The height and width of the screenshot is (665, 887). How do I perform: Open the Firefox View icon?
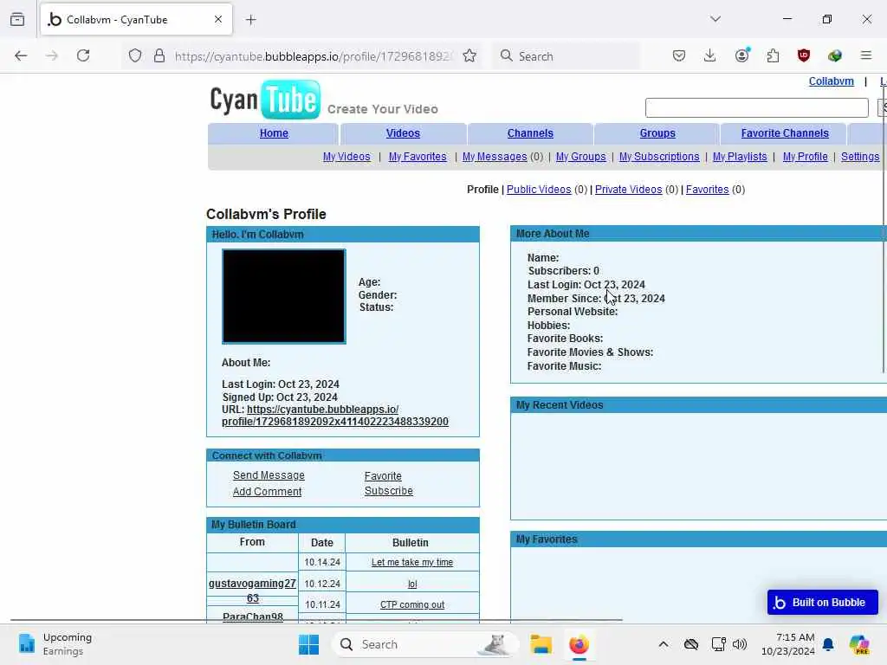pos(17,19)
